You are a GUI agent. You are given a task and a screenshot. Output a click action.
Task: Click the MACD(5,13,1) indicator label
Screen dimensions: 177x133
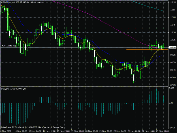pos(8,89)
